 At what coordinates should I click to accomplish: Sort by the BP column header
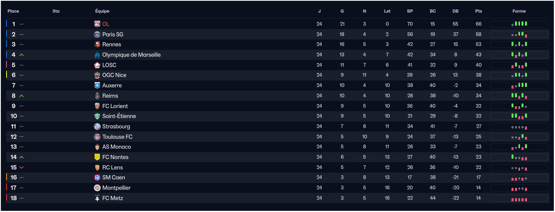pos(410,11)
